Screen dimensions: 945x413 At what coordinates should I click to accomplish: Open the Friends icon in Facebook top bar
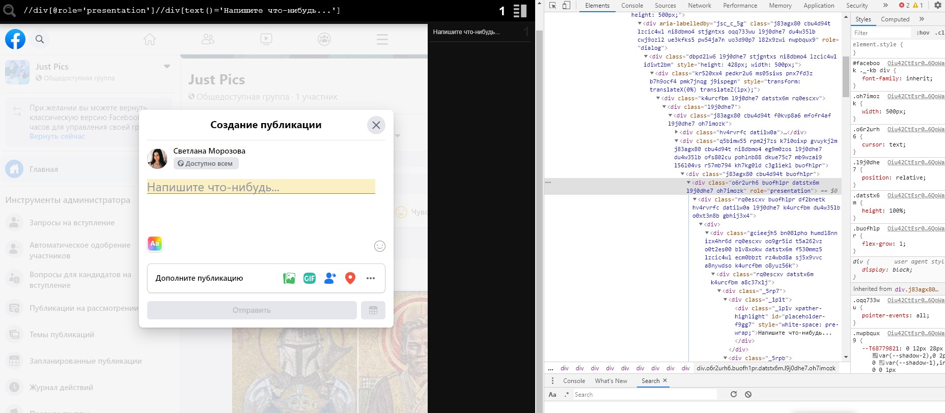(x=208, y=39)
